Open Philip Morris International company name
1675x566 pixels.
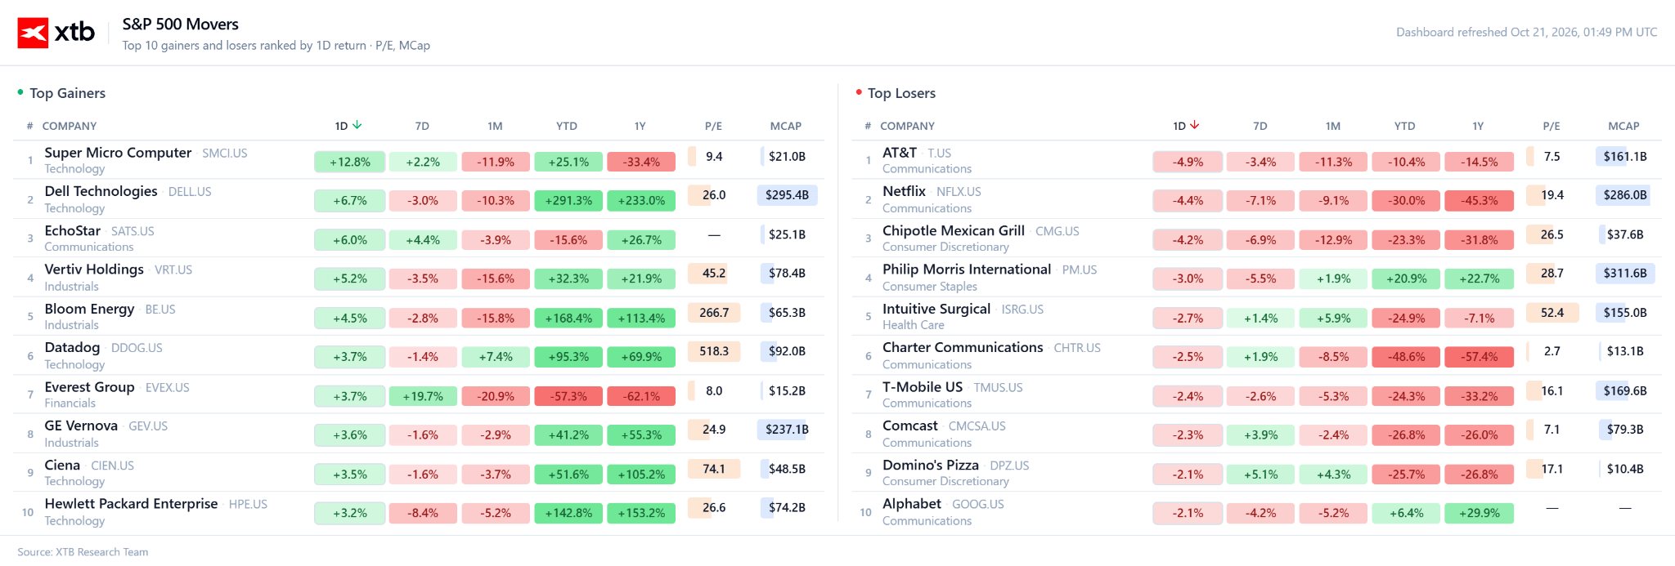(x=967, y=270)
